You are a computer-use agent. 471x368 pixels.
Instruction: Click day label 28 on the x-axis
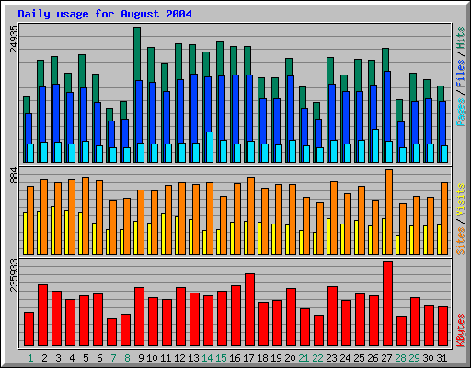click(x=400, y=358)
